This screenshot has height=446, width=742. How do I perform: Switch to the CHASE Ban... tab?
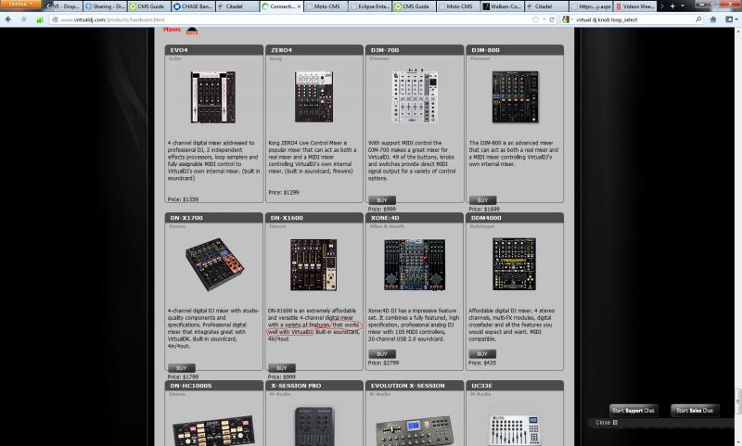pyautogui.click(x=193, y=6)
